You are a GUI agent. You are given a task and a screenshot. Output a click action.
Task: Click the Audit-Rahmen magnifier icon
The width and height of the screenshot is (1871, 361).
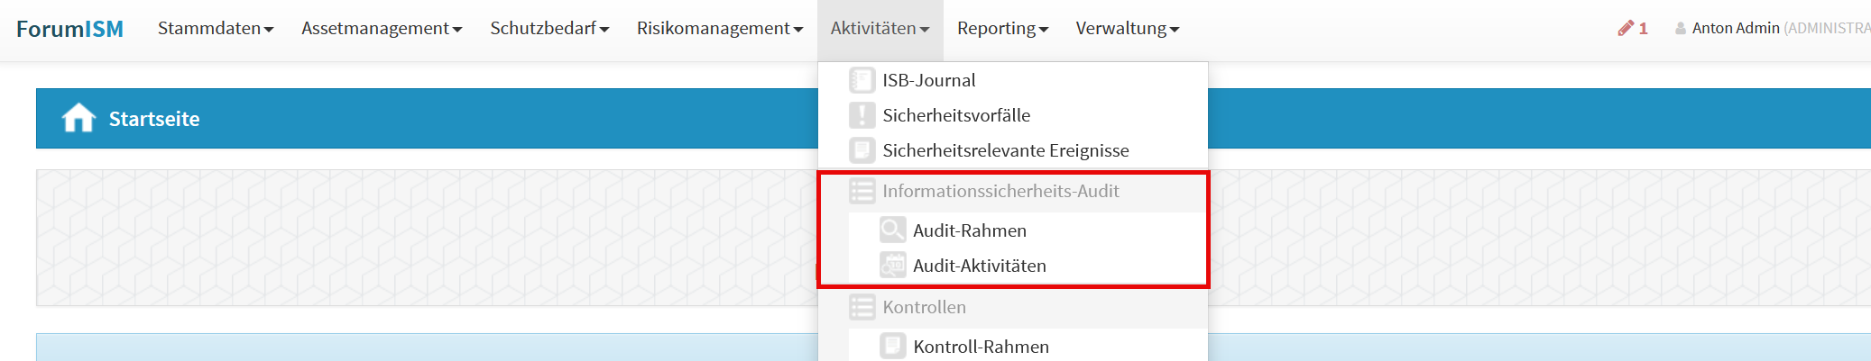[892, 230]
